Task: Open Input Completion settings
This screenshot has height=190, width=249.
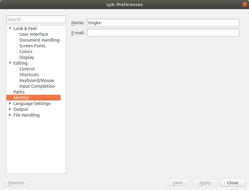Action: click(x=37, y=86)
